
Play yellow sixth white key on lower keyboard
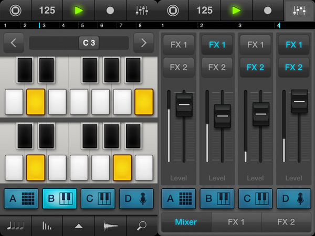(122, 168)
